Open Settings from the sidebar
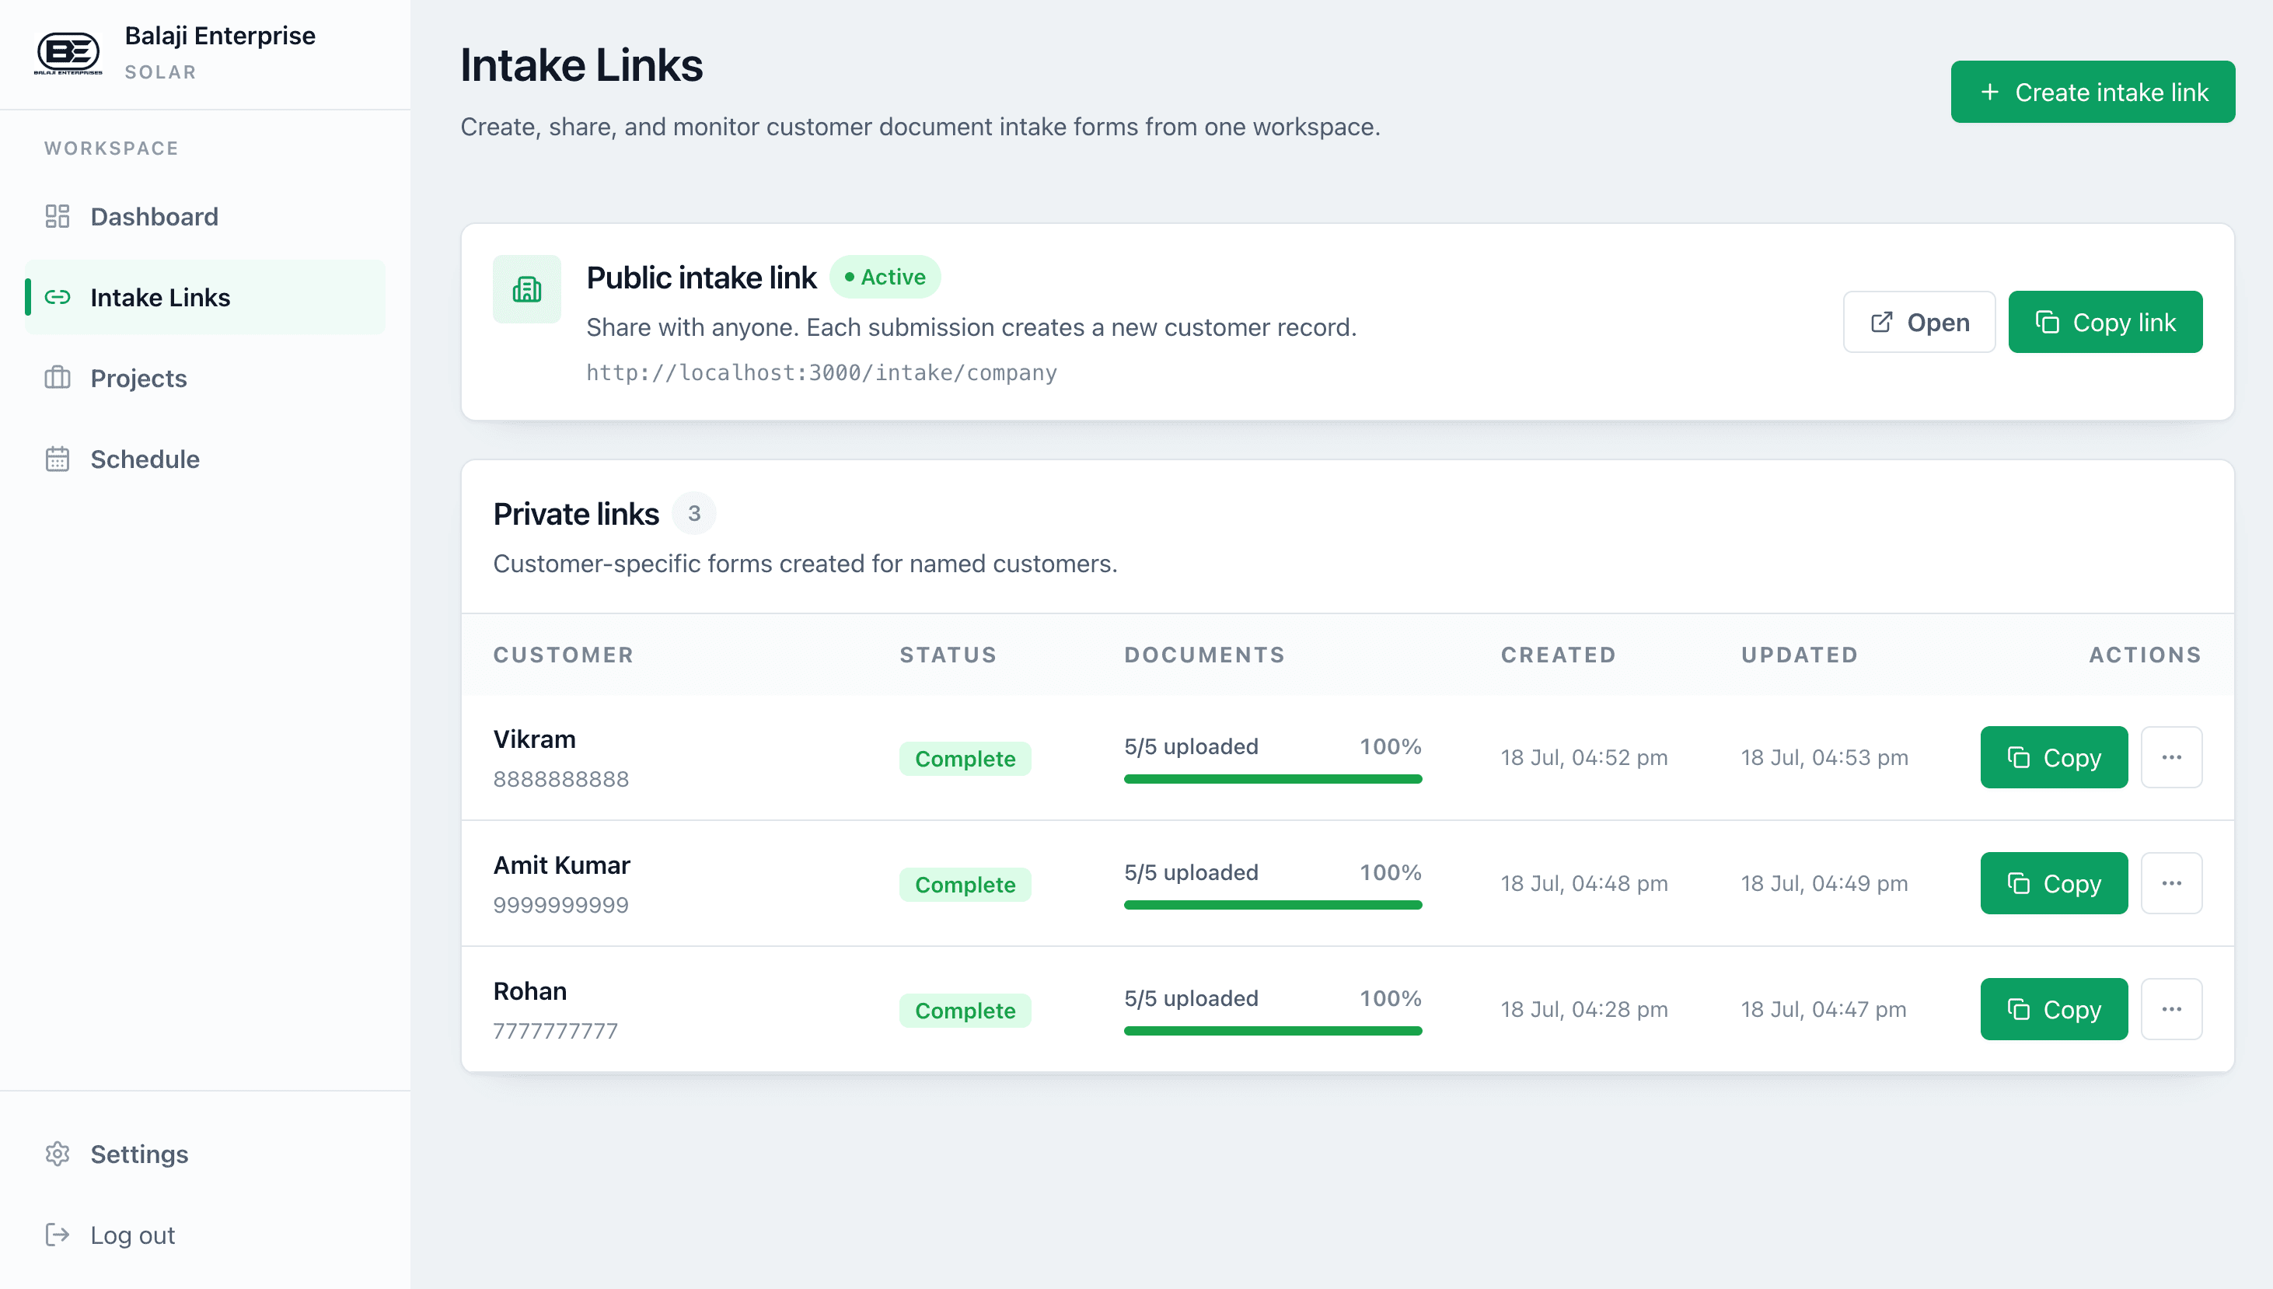 coord(204,1155)
